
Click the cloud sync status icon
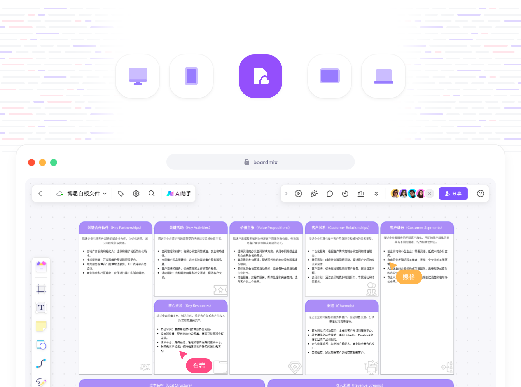pyautogui.click(x=60, y=193)
